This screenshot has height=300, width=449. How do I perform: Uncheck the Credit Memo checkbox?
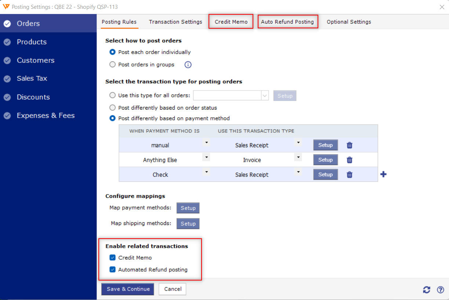coord(112,258)
